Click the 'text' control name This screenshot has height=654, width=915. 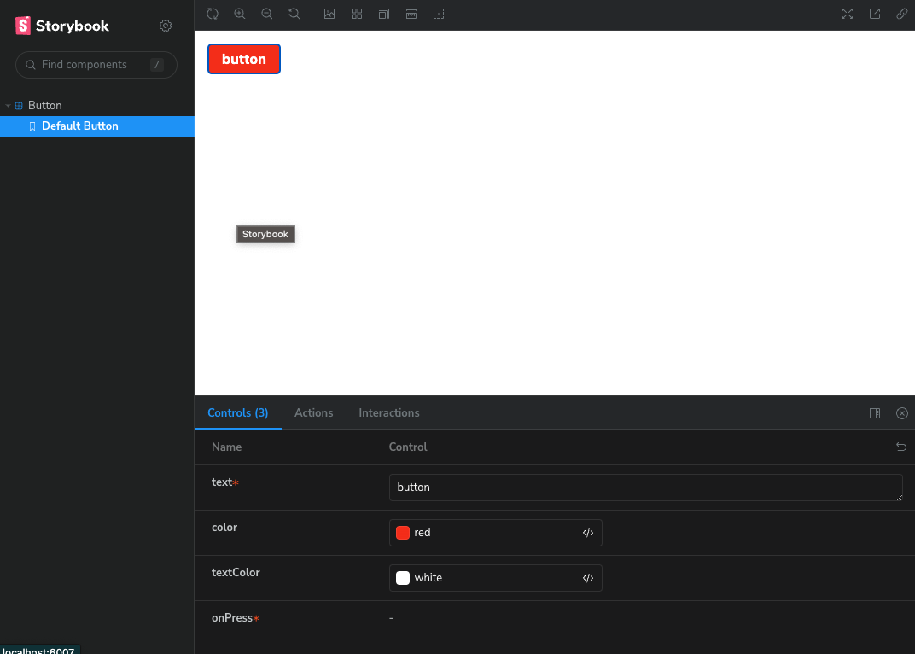222,482
